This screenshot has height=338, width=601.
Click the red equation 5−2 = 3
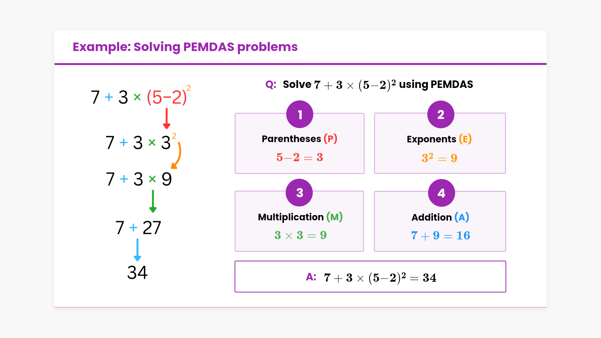[x=300, y=157]
